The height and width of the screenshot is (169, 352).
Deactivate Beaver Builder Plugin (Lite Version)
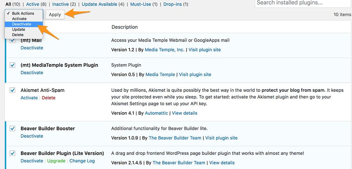click(32, 161)
